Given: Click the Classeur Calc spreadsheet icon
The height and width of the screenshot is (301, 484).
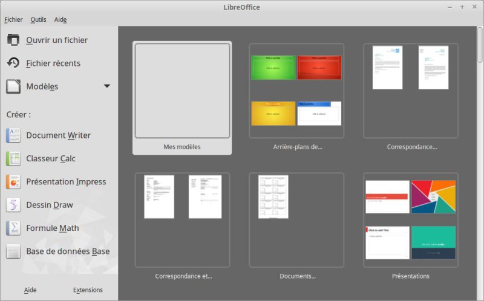Looking at the screenshot, I should tap(13, 158).
